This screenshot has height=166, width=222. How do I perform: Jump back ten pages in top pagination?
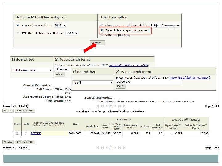click(102, 106)
